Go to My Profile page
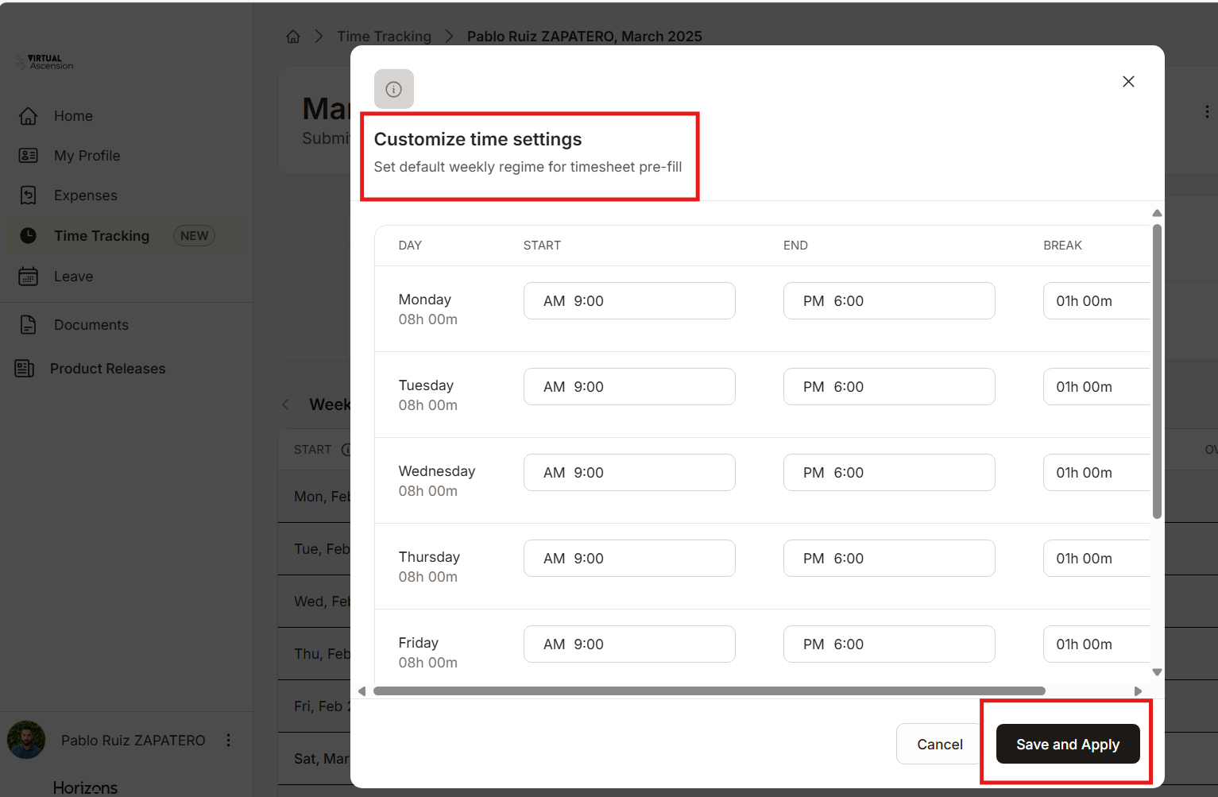The width and height of the screenshot is (1218, 797). point(87,156)
